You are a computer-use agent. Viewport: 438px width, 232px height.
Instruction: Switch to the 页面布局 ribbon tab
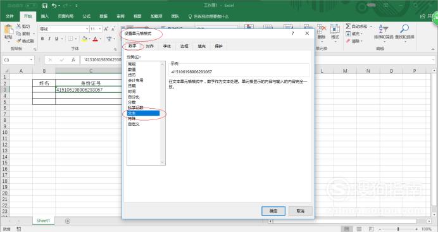click(66, 16)
